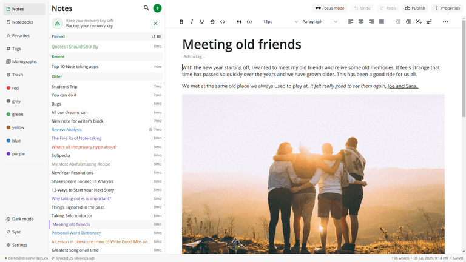Apply inline code formatting
Screen dimensions: 466x262
[x=223, y=22]
